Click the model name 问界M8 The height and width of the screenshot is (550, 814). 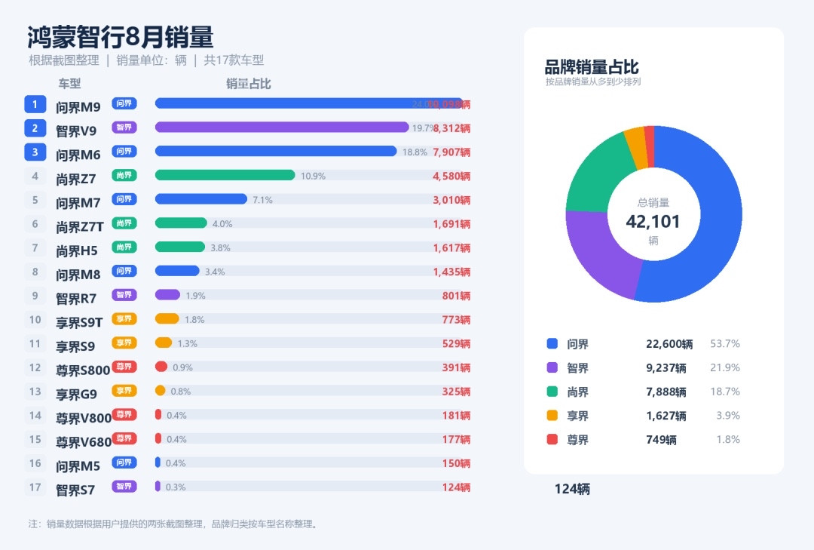pos(78,275)
